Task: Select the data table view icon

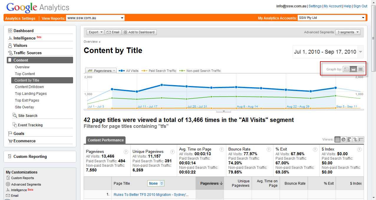Action: pos(338,140)
